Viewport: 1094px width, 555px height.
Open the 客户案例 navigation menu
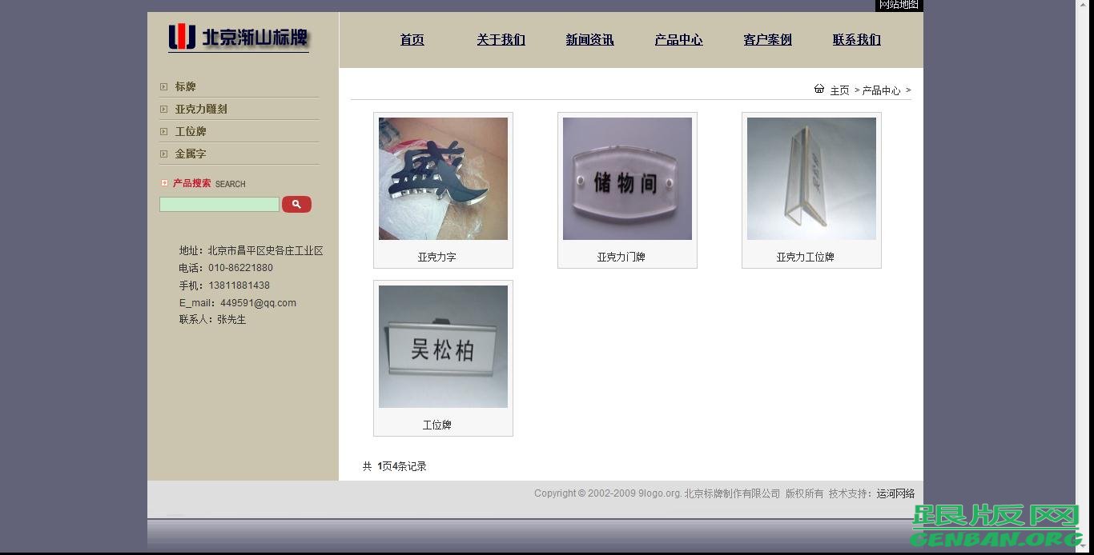tap(766, 39)
